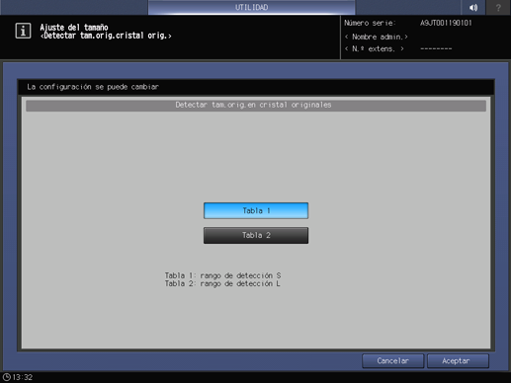
Task: Click '<Detectar tam.orig.cristal orig.>' subtitle
Action: (106, 36)
